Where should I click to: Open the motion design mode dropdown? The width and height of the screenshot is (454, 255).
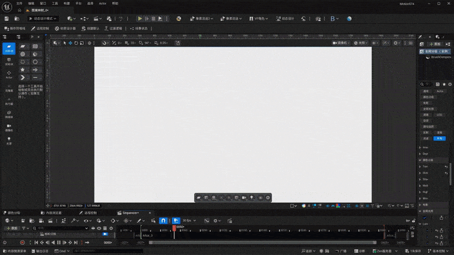(42, 19)
